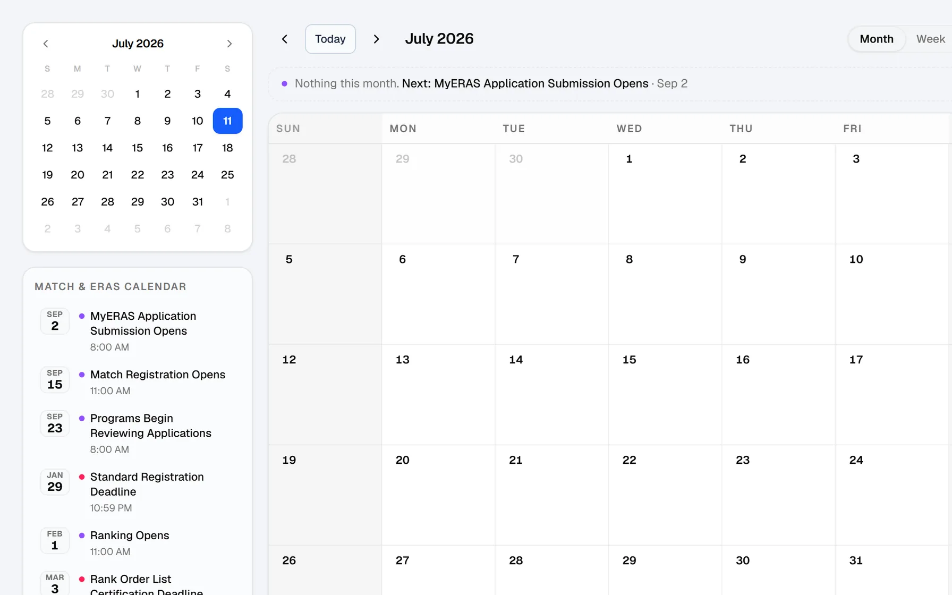Select July 19 cell in main calendar
Viewport: 952px width, 595px height.
[325, 495]
